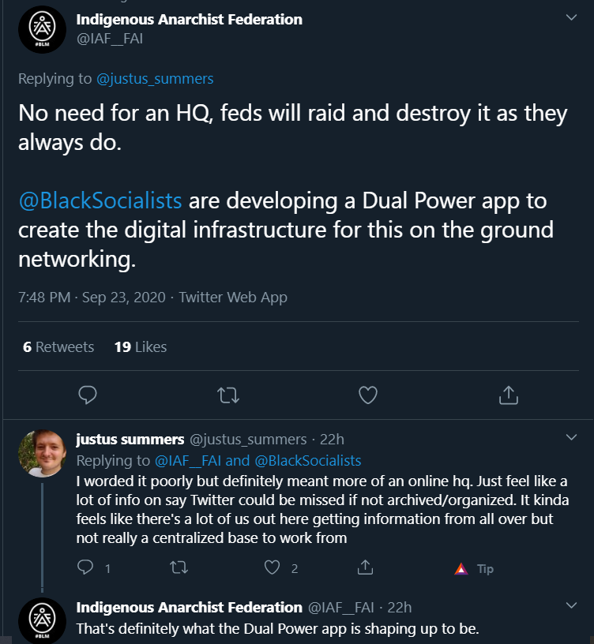Share justus summers' reply
This screenshot has width=594, height=644.
(365, 567)
